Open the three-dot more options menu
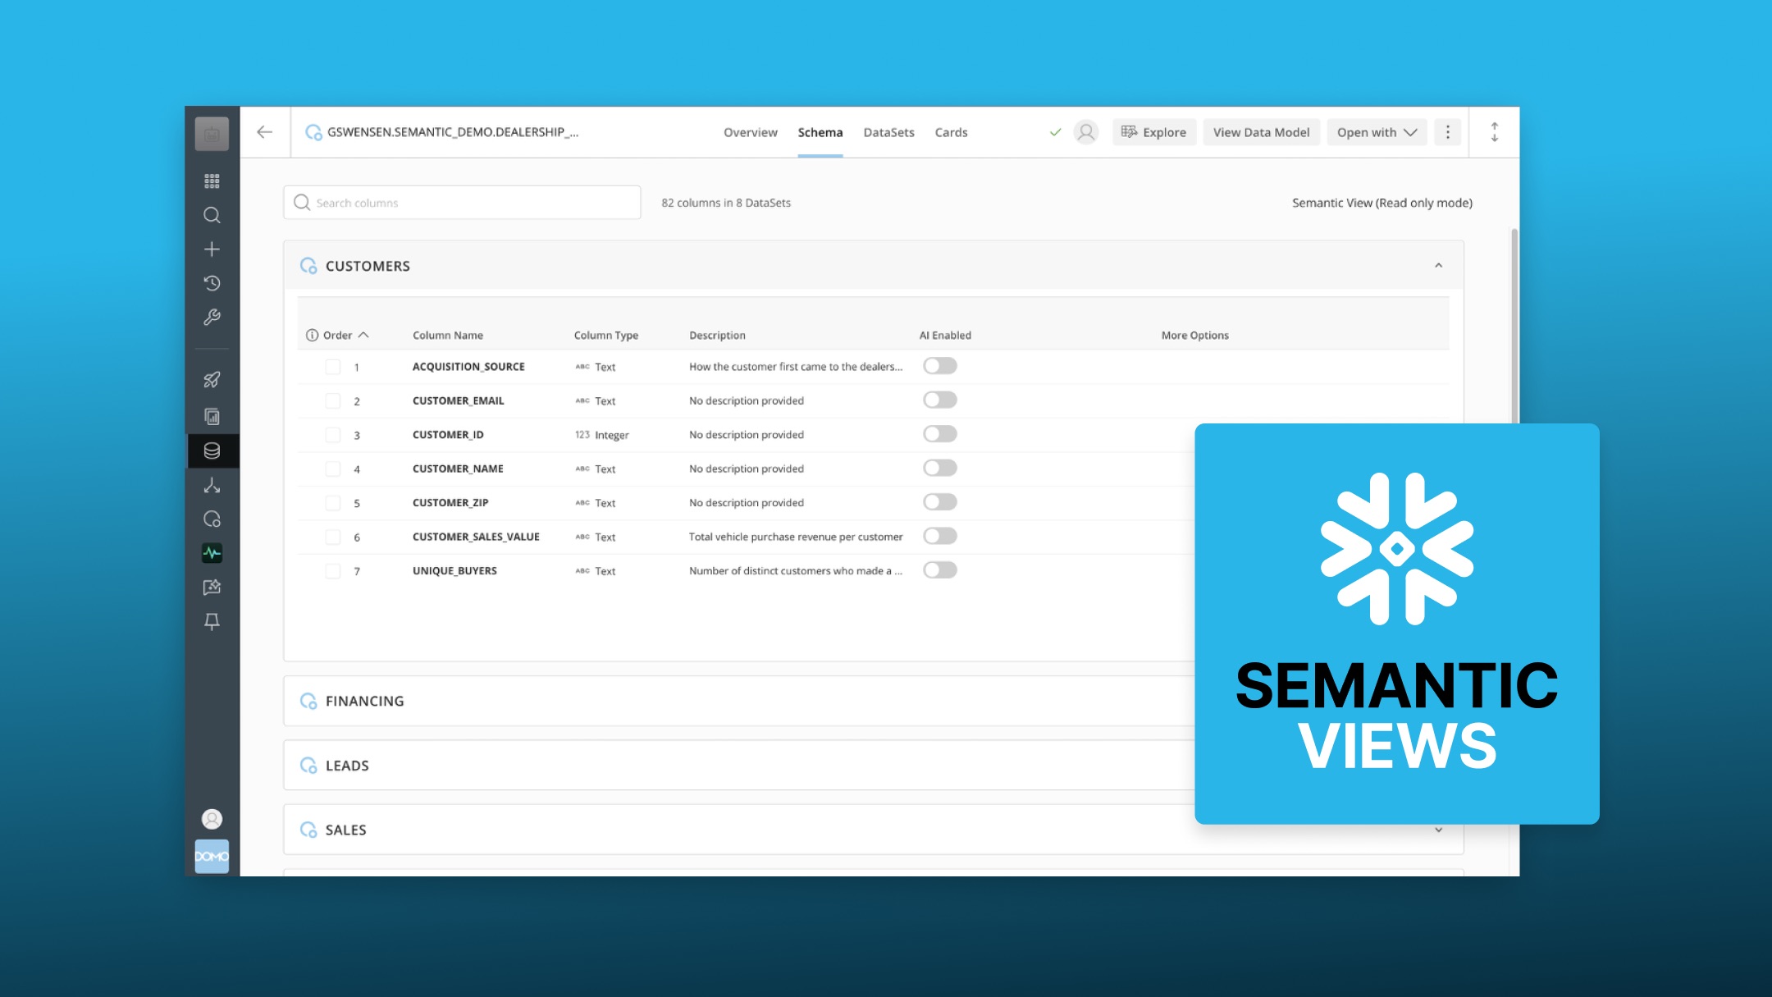 tap(1448, 132)
